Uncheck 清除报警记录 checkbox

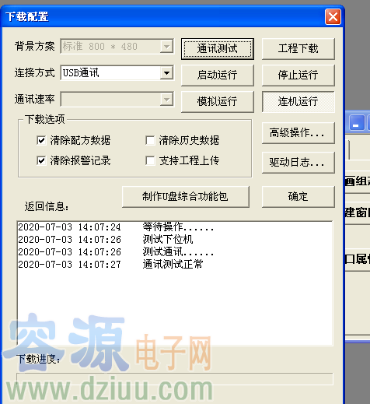pyautogui.click(x=41, y=160)
